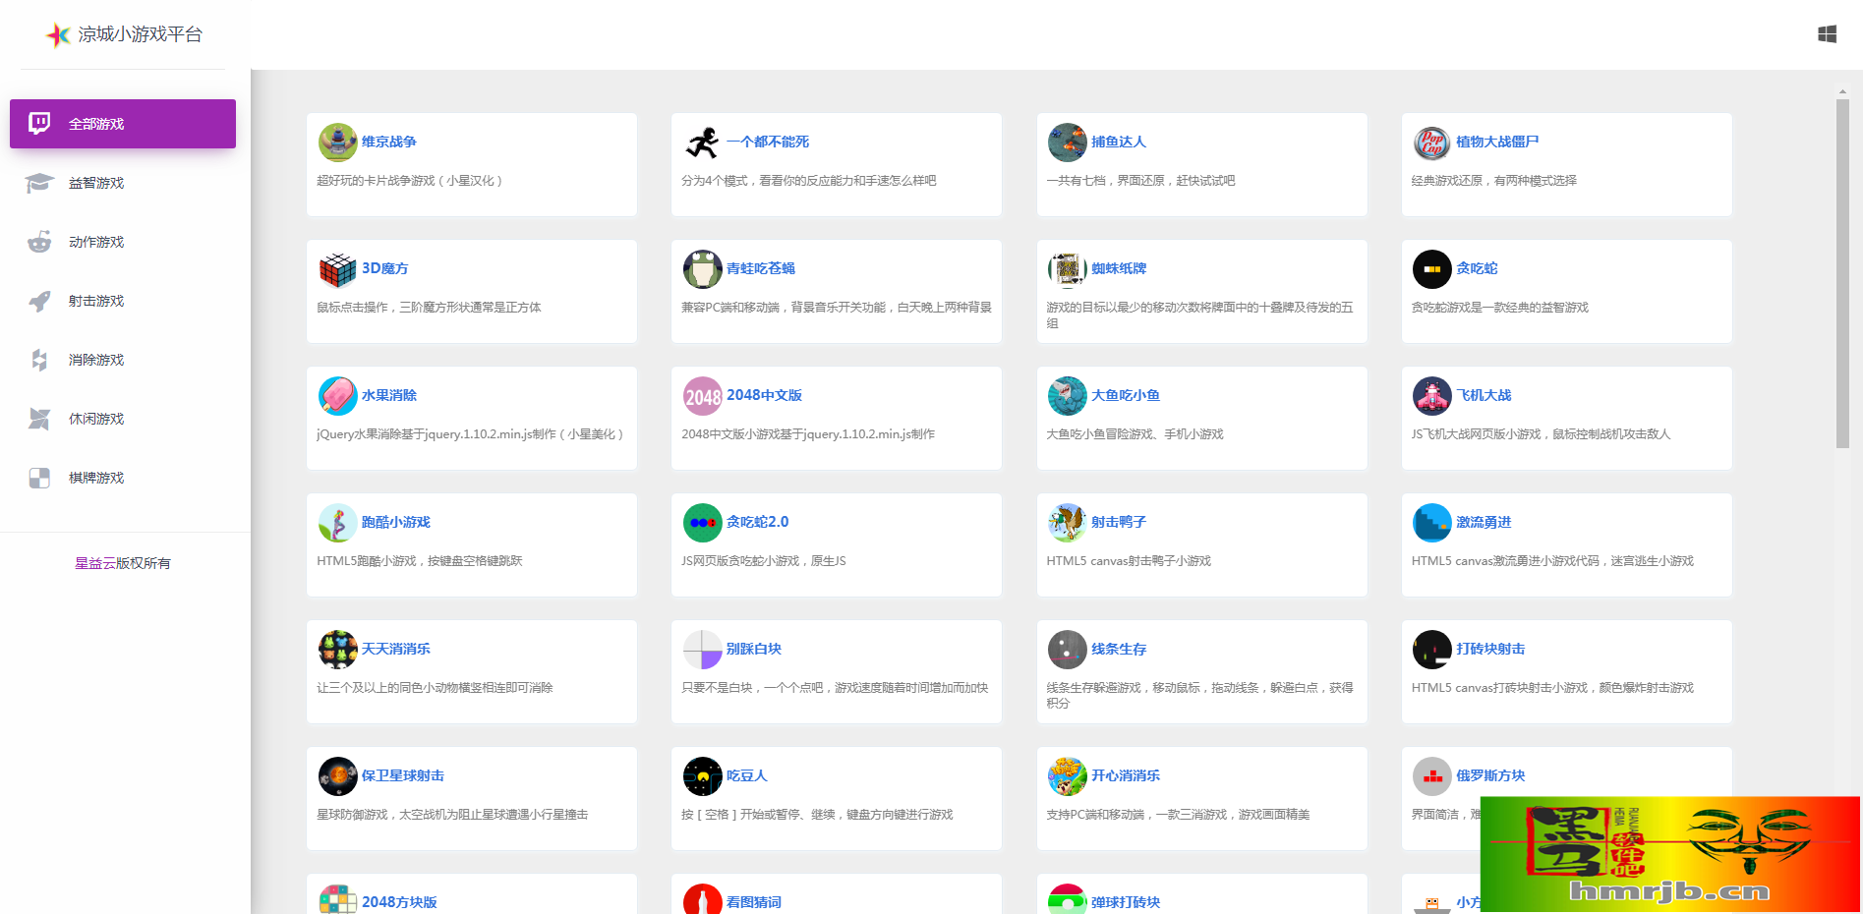Click the red 看图猜词 icon
This screenshot has height=914, width=1863.
pos(702,899)
